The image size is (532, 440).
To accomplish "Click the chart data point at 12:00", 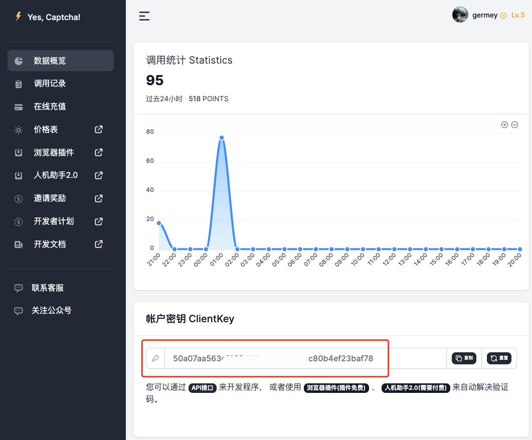I will tap(394, 249).
